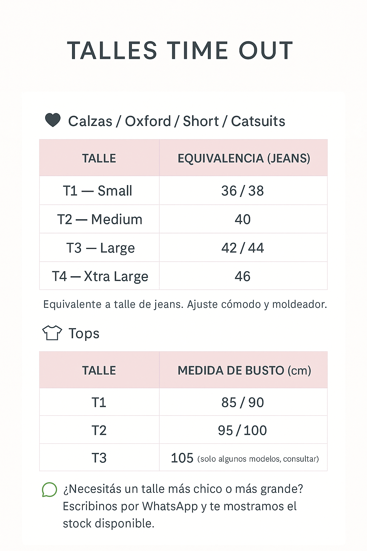Click the 105 bust measurement value

(x=182, y=458)
